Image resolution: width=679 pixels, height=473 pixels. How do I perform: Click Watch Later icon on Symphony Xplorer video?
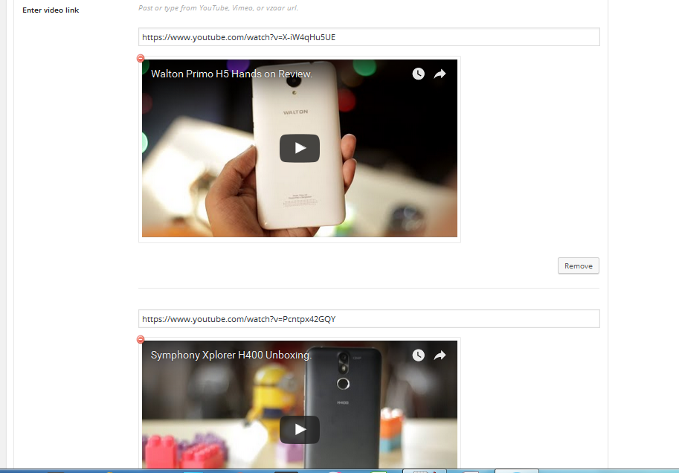coord(418,355)
